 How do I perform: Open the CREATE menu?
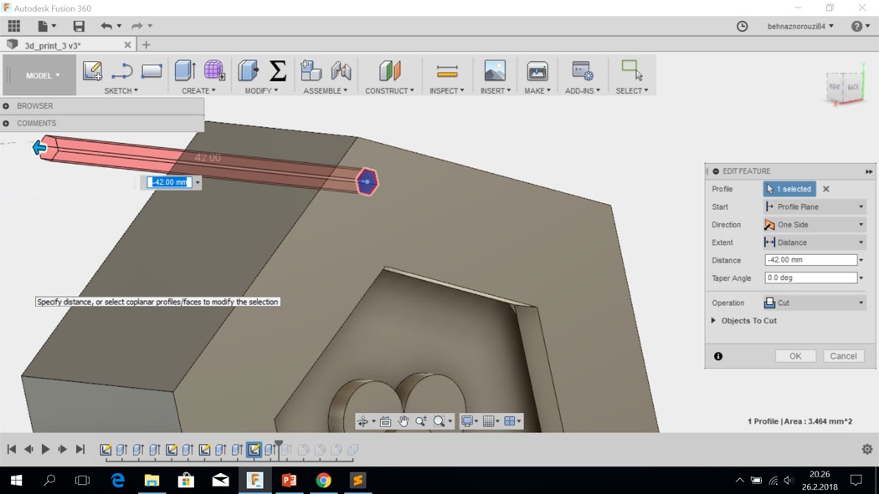[x=198, y=90]
